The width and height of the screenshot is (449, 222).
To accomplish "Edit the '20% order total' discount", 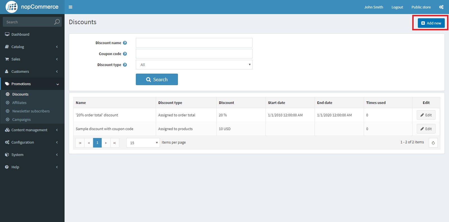I will pyautogui.click(x=426, y=115).
